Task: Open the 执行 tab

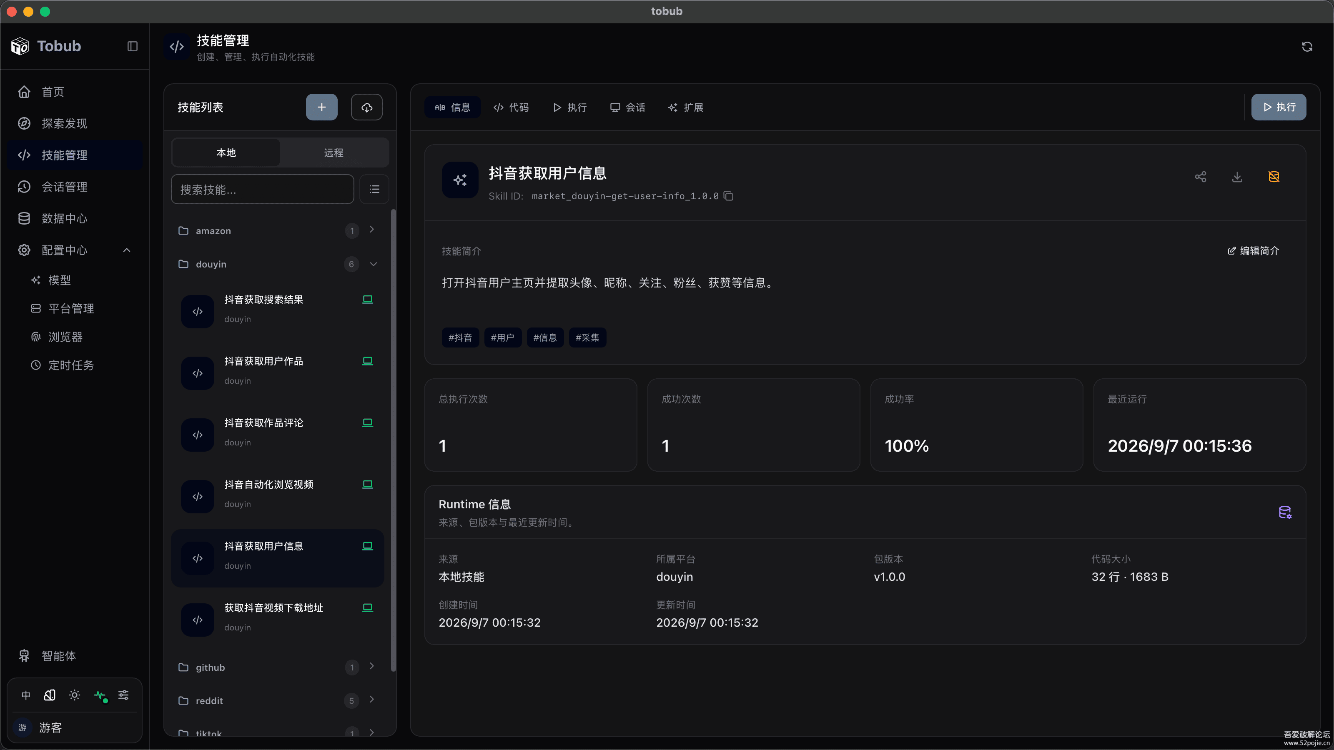Action: (569, 107)
